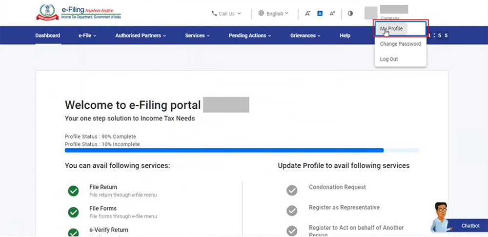Click grey check next to Register as Representative
This screenshot has height=237, width=488.
(292, 211)
